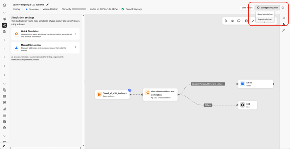Open the Manage simulation dropdown button
The width and height of the screenshot is (290, 149).
tap(268, 8)
